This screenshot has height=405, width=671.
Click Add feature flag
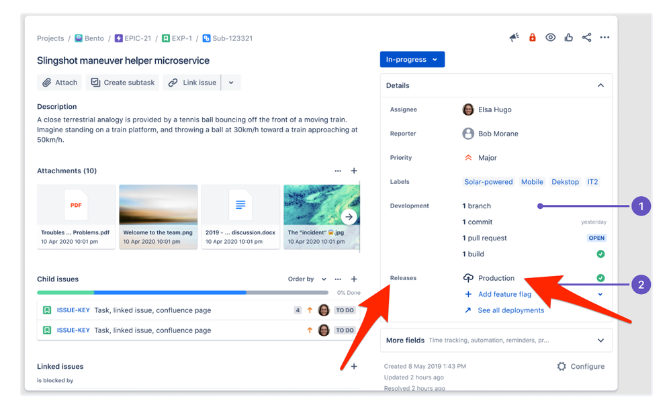(x=498, y=294)
